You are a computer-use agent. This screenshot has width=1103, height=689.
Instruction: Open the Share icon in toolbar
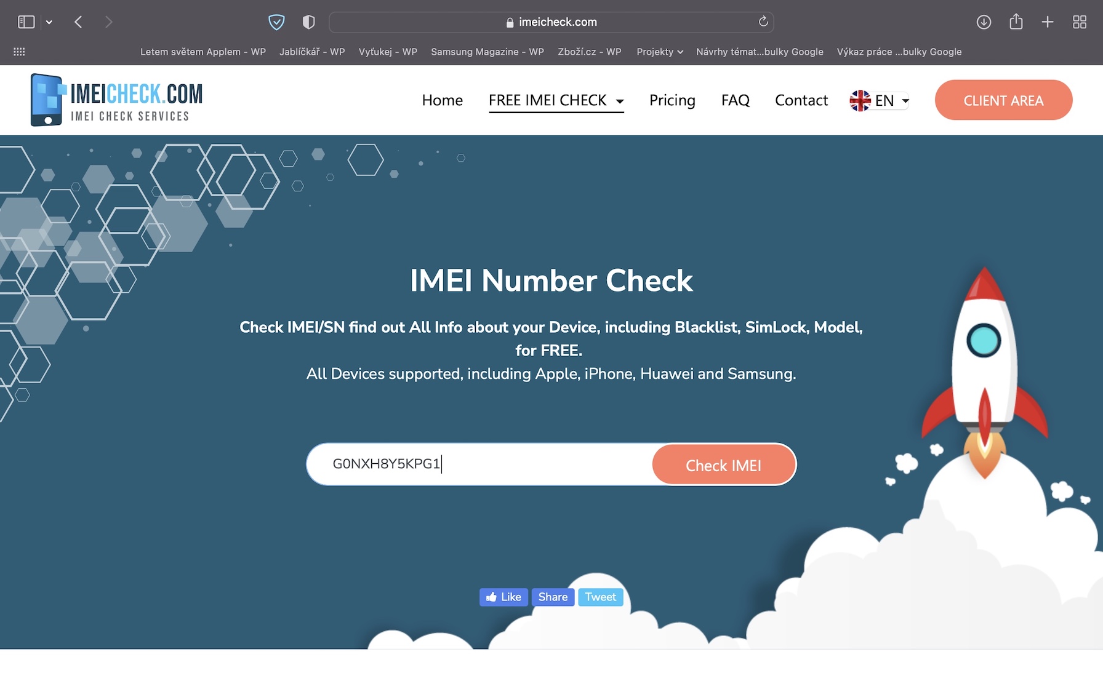(x=1016, y=22)
